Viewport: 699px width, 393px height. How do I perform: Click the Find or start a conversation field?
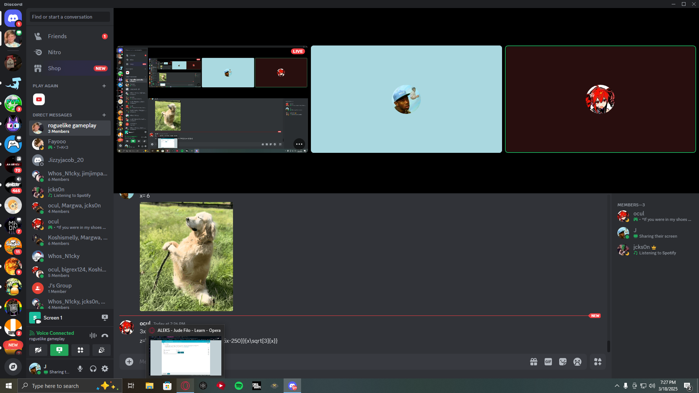70,17
